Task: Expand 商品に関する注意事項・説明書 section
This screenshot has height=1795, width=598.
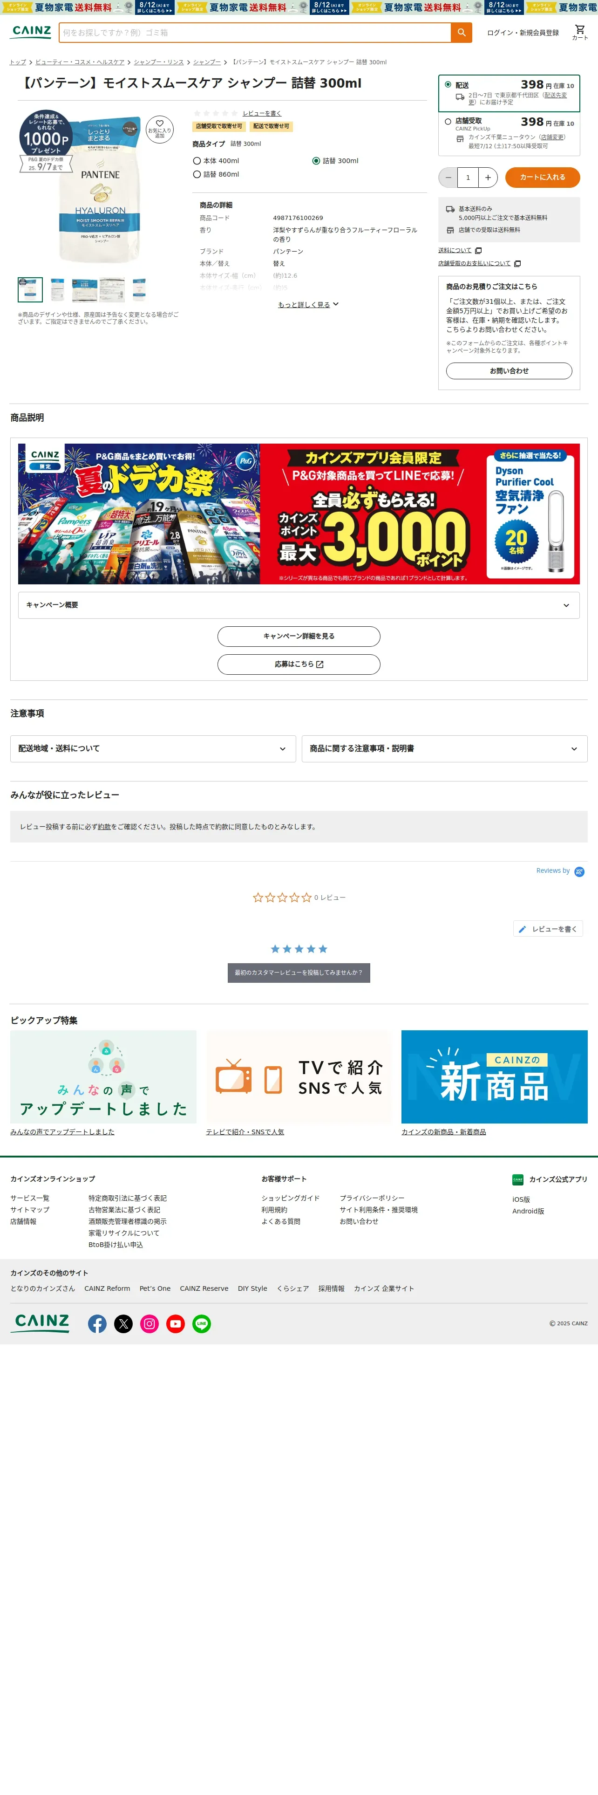Action: (x=444, y=748)
